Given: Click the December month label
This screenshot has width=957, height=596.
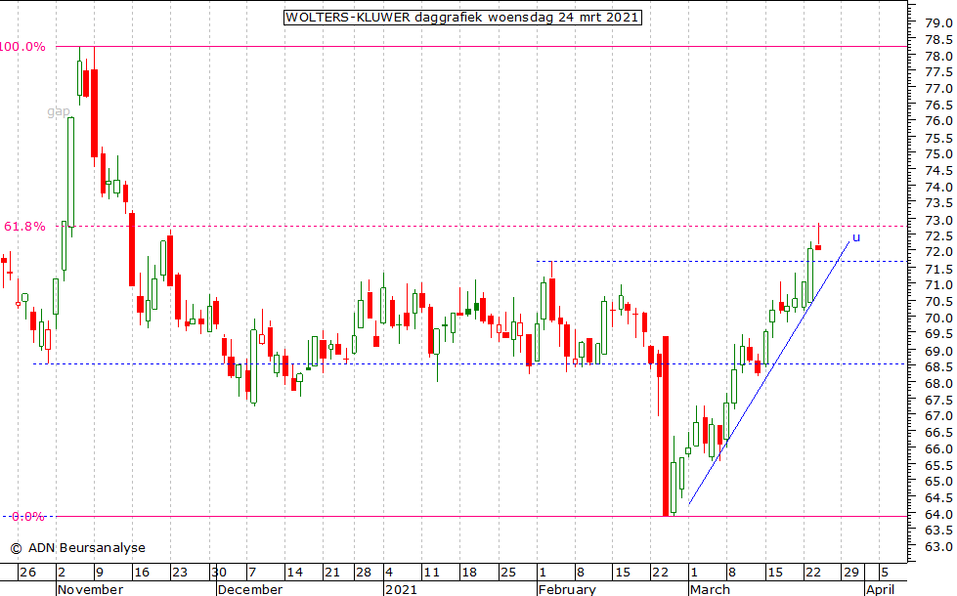Looking at the screenshot, I should click(250, 589).
